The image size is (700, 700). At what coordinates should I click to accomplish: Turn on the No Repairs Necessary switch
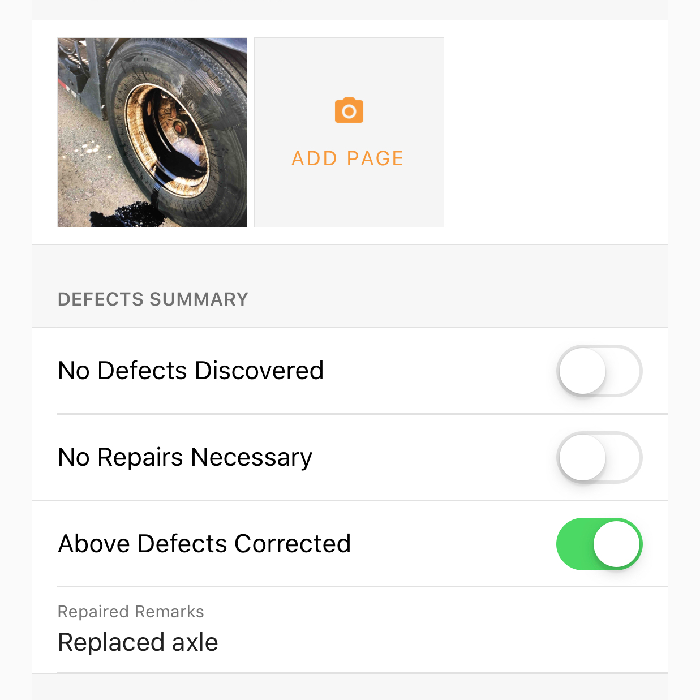click(x=599, y=458)
